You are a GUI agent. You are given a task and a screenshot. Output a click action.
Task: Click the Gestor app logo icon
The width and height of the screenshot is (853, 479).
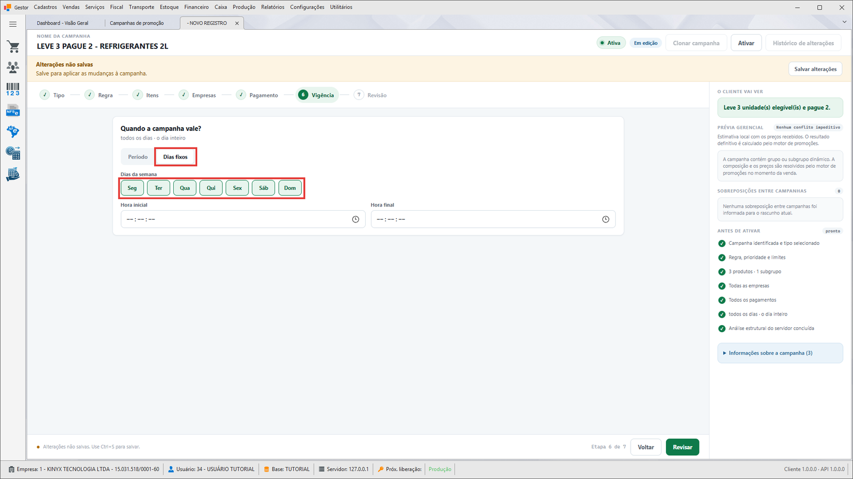coord(7,7)
